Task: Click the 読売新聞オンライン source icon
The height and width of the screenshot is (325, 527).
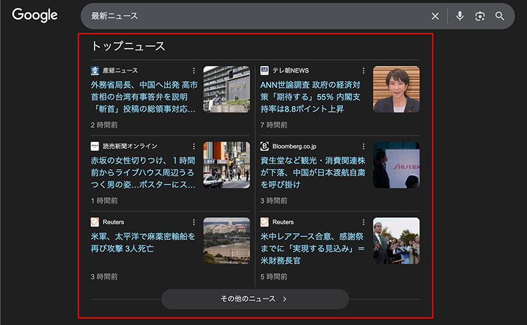Action: coord(95,147)
